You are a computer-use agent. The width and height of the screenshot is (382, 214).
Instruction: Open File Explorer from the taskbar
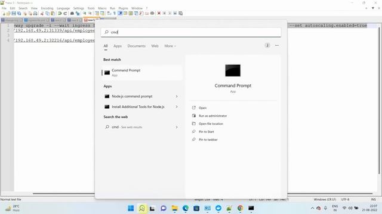tap(174, 208)
